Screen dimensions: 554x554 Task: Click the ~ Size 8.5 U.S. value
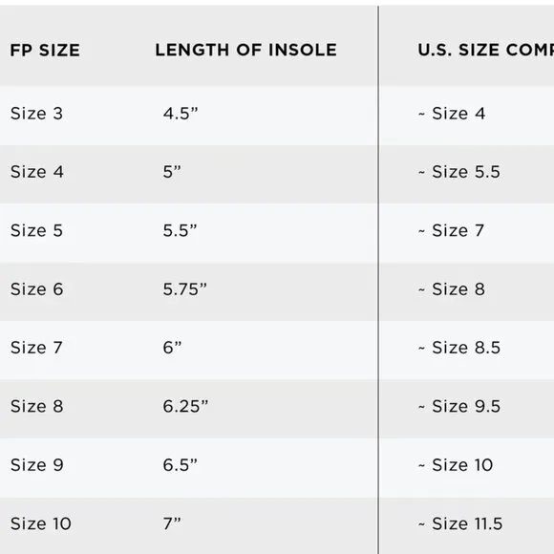click(459, 348)
